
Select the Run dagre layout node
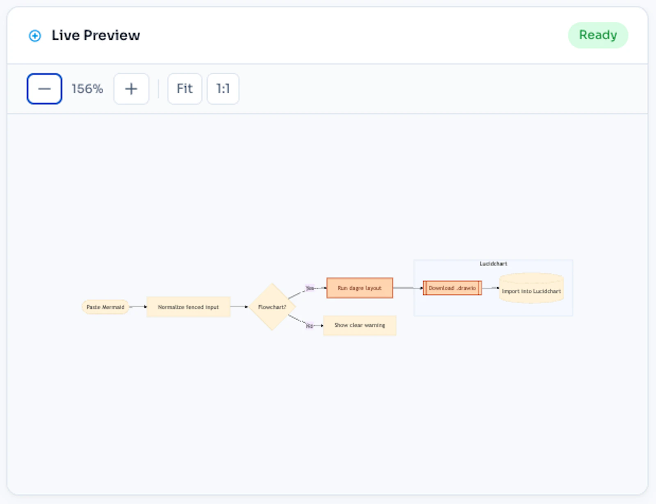tap(359, 288)
